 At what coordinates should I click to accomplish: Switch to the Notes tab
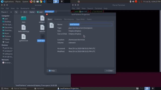point(89,19)
